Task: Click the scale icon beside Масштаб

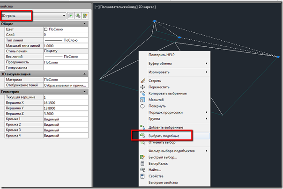Action: (x=142, y=100)
